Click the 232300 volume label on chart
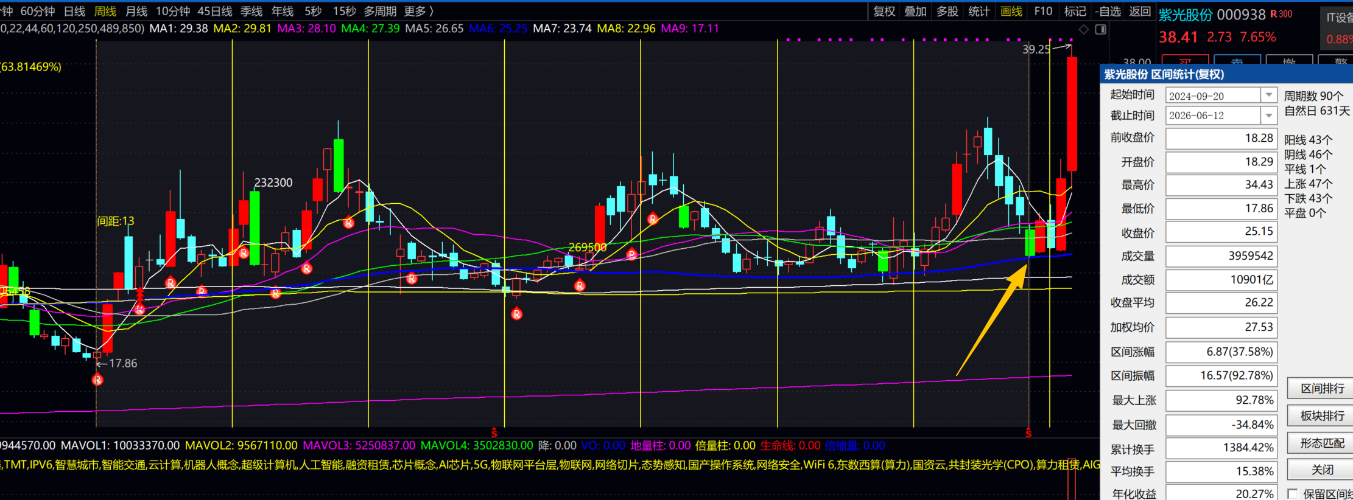Viewport: 1353px width, 500px height. point(273,182)
